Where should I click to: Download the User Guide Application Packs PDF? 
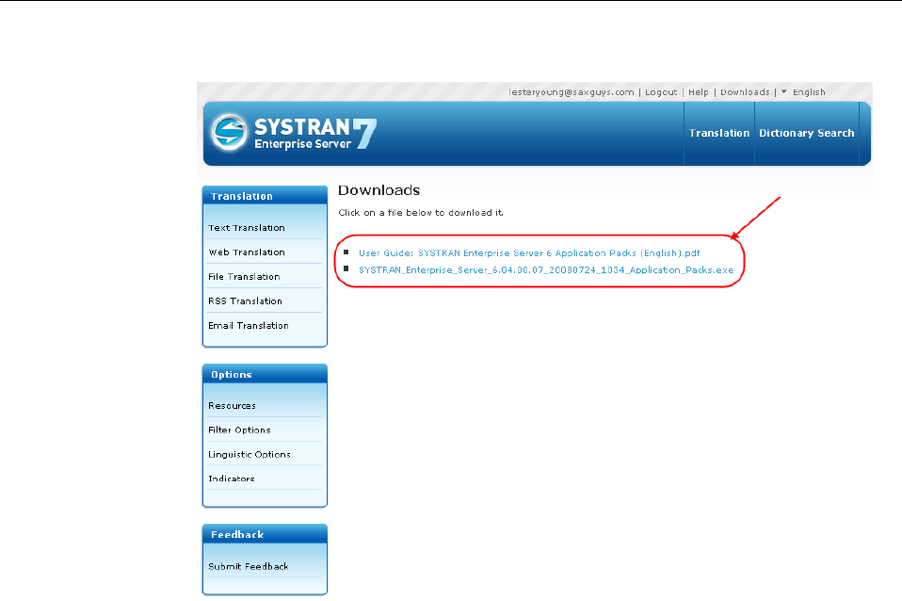(529, 253)
